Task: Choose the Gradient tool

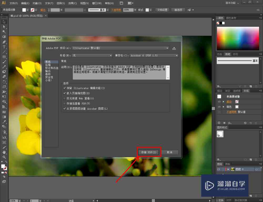Action: point(4,117)
